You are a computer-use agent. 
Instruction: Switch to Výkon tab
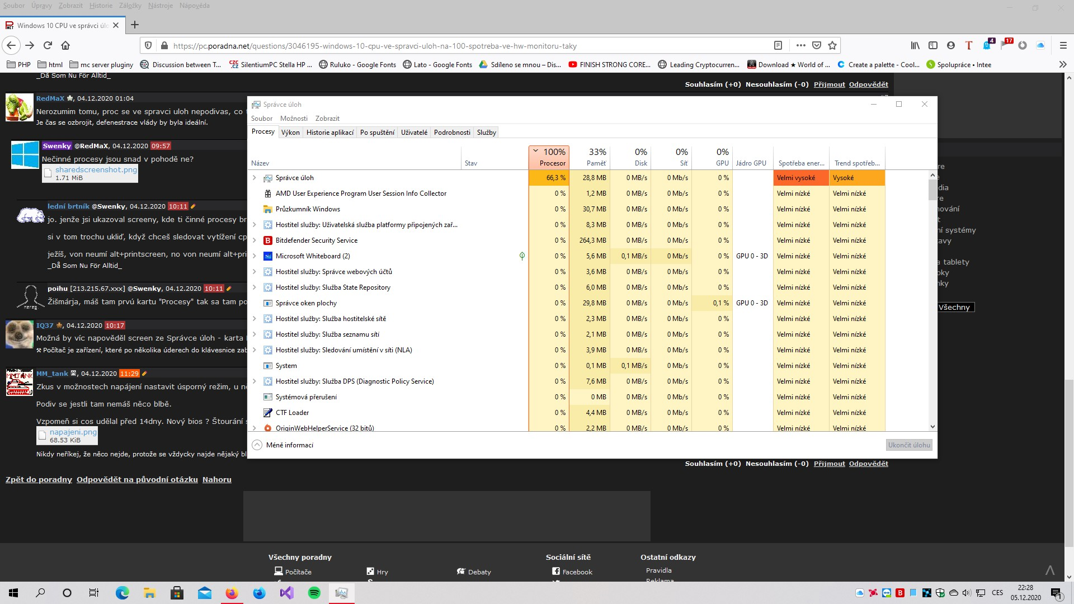290,133
